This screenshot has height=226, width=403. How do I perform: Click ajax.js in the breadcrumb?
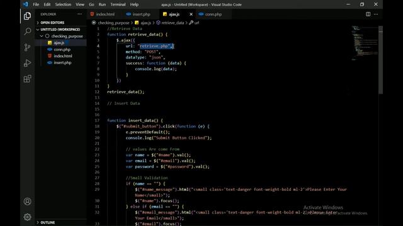(145, 23)
